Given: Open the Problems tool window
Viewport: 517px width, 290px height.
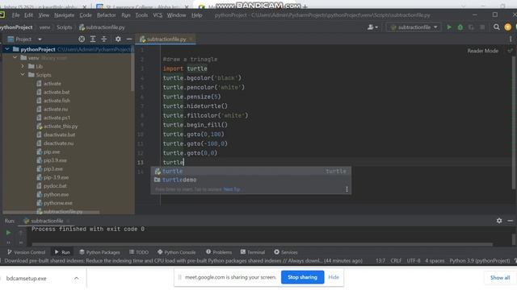Looking at the screenshot, I should [219, 252].
